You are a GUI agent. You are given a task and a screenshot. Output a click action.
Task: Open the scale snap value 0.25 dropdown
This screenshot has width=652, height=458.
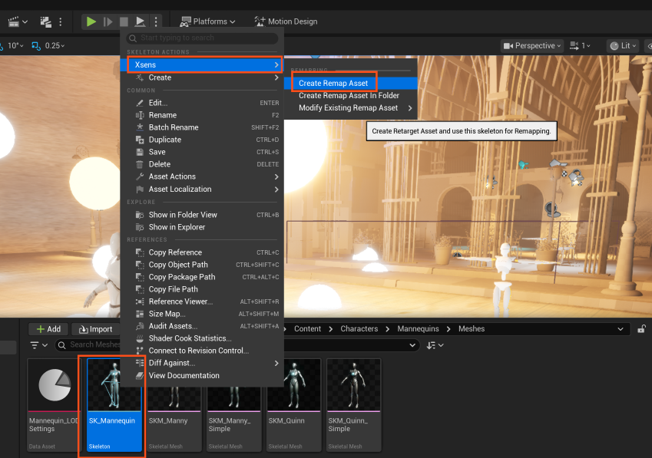point(55,46)
